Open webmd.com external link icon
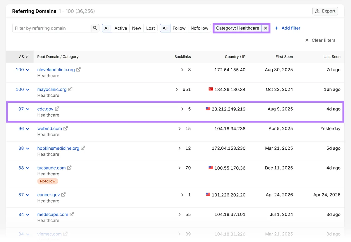The image size is (351, 242). (x=66, y=128)
